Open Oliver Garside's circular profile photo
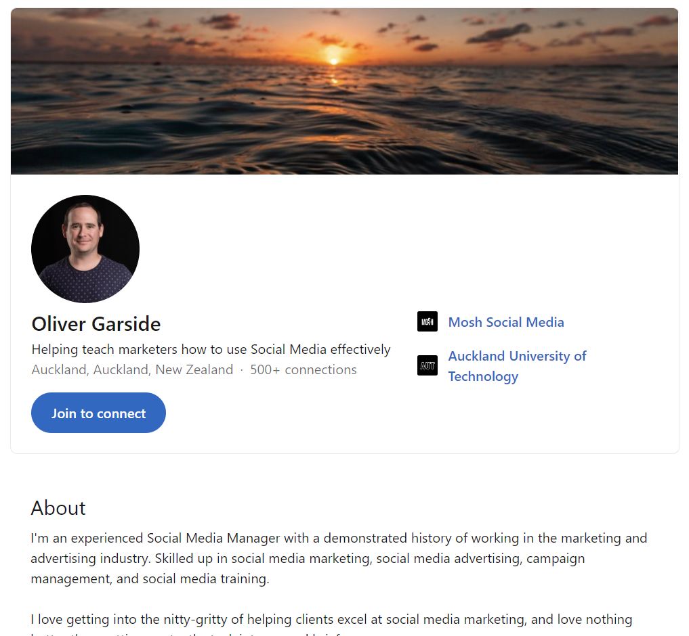 pos(85,249)
